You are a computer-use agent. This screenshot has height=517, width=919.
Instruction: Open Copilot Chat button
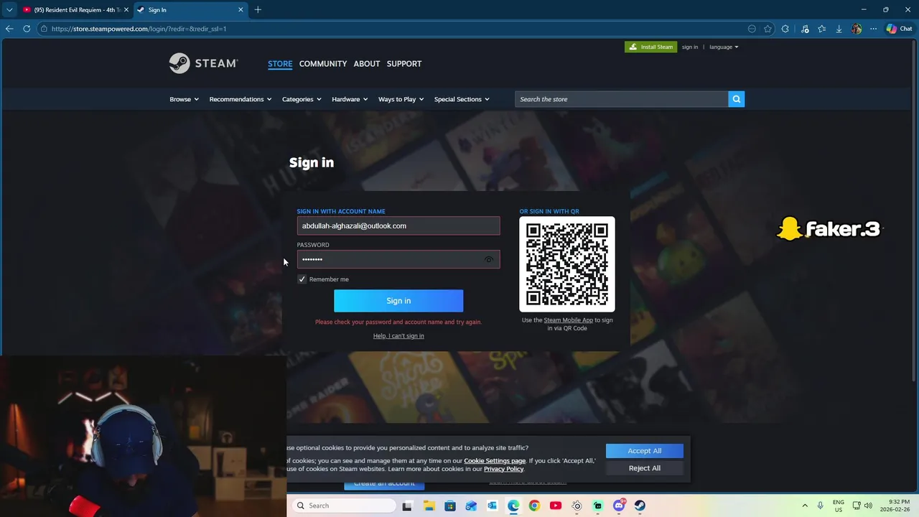(x=899, y=29)
